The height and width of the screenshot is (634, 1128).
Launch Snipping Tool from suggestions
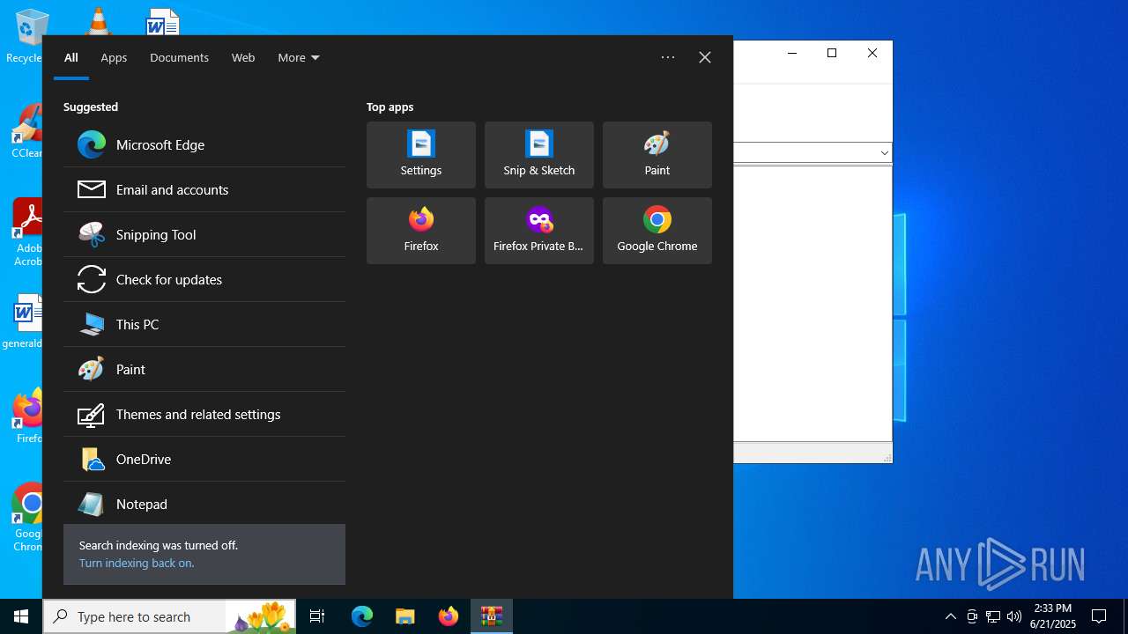204,234
